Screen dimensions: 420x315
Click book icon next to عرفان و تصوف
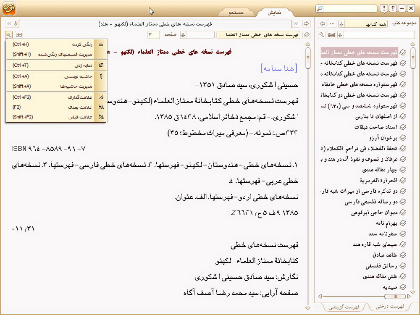click(x=403, y=159)
